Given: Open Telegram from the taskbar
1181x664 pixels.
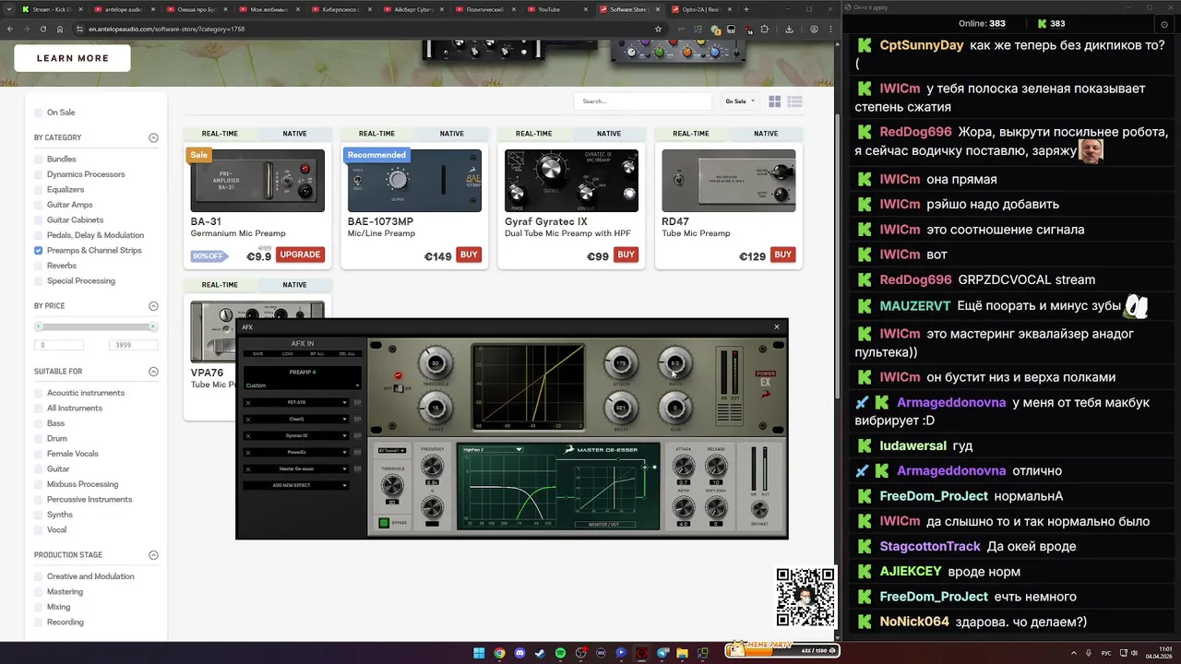Looking at the screenshot, I should [662, 653].
